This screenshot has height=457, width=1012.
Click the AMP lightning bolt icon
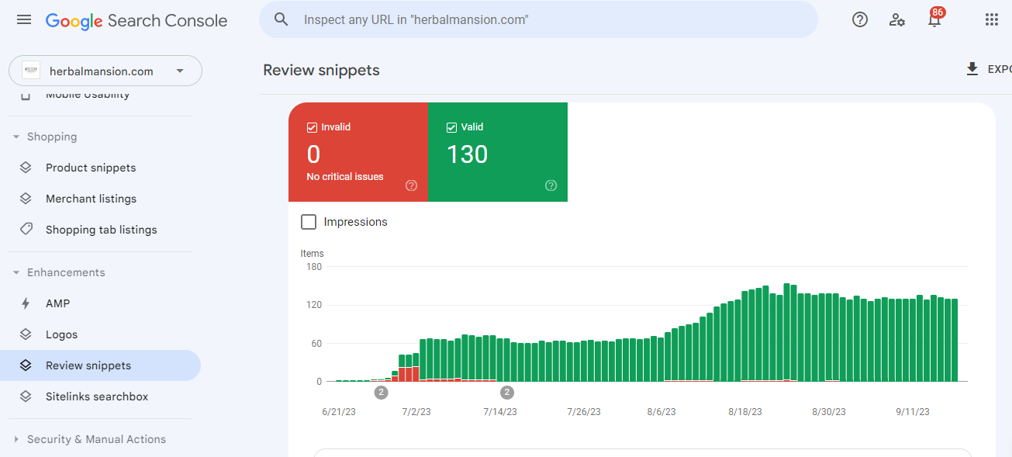coord(26,303)
